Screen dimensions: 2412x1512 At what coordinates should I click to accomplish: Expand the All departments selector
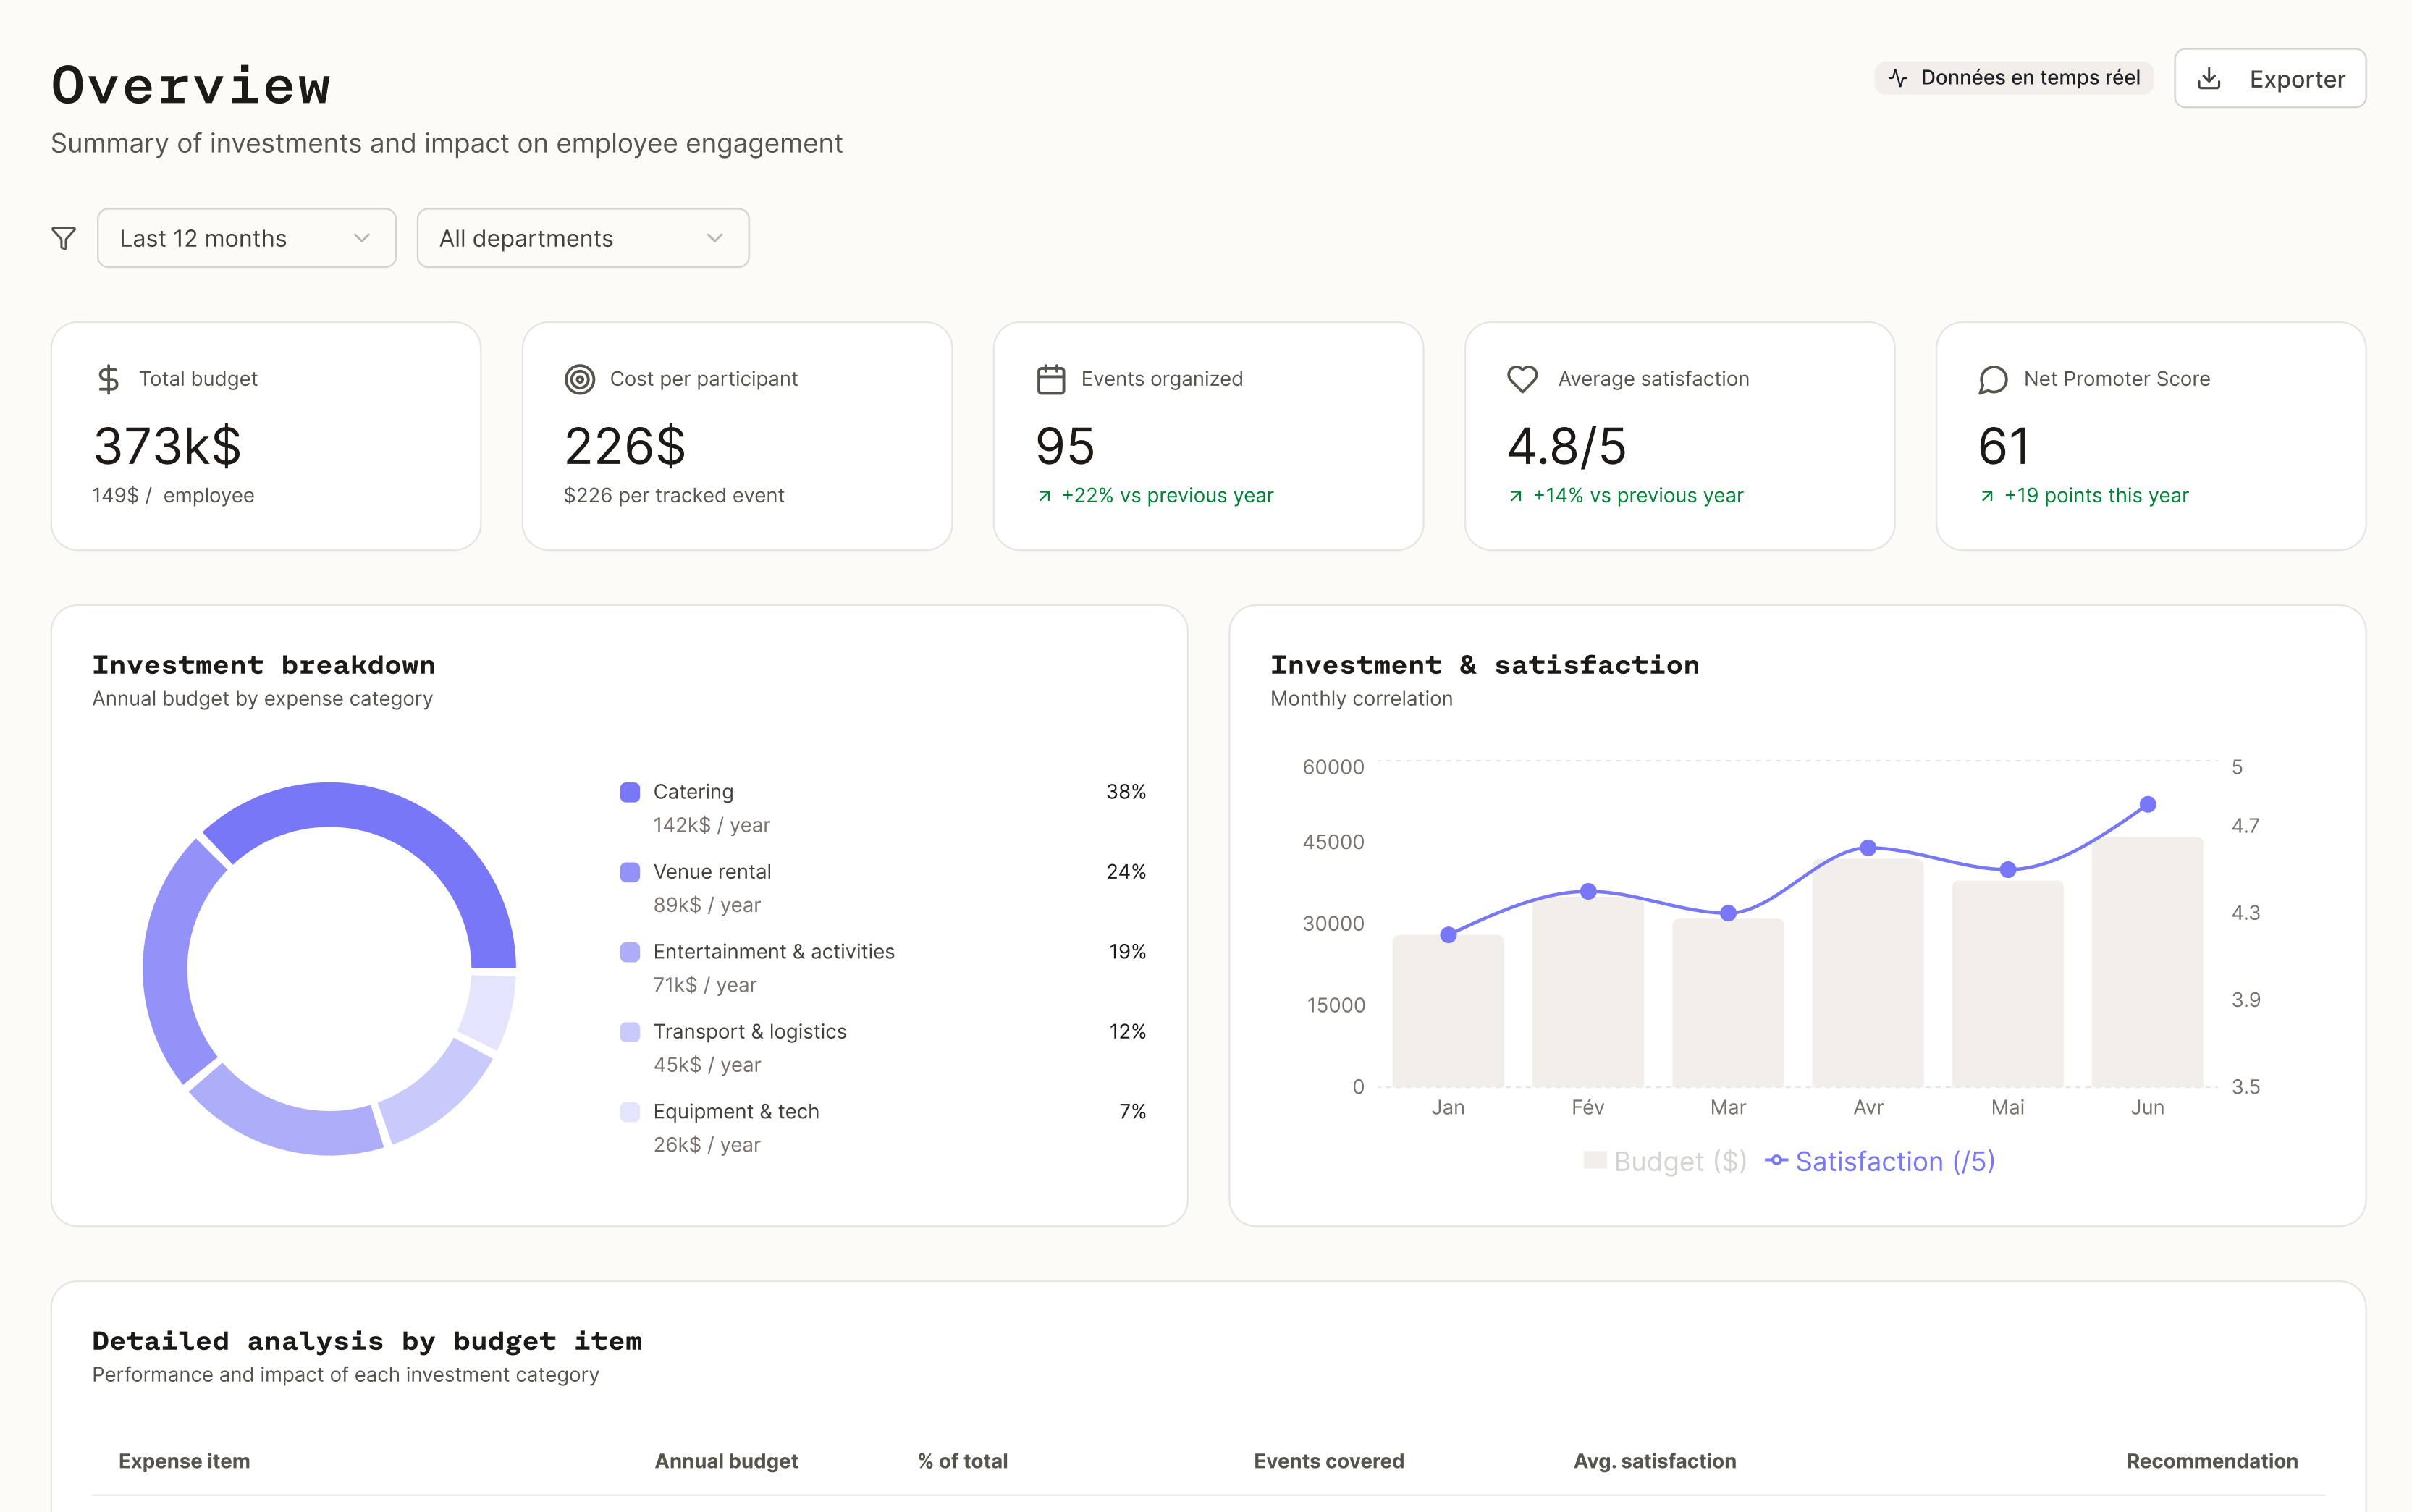pyautogui.click(x=583, y=238)
